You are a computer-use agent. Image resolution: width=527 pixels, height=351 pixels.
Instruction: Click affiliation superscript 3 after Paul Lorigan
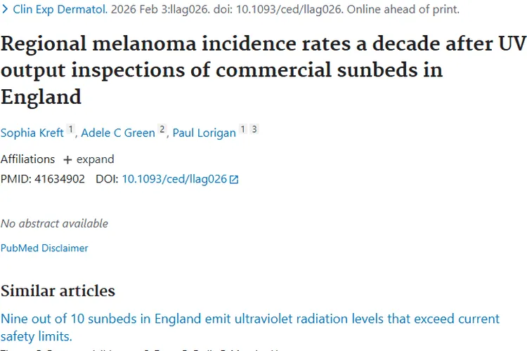(x=254, y=130)
